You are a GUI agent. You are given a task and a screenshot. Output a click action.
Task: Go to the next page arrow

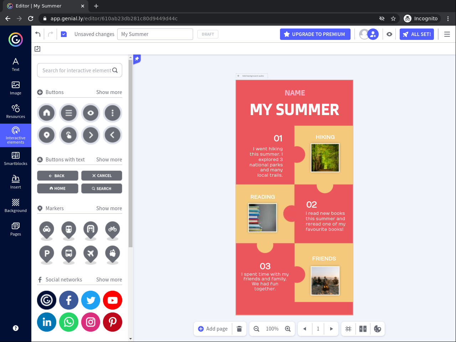pyautogui.click(x=331, y=329)
